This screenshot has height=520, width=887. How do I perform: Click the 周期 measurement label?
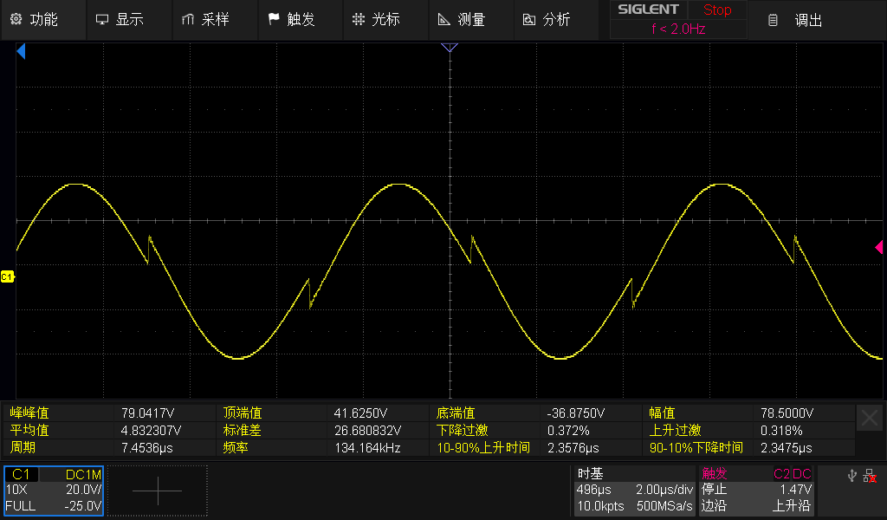click(x=23, y=447)
